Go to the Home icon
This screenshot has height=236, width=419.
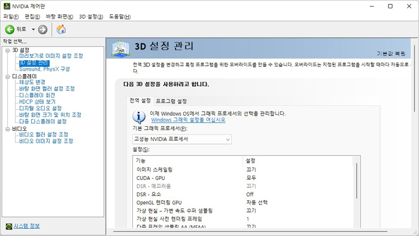coord(61,29)
